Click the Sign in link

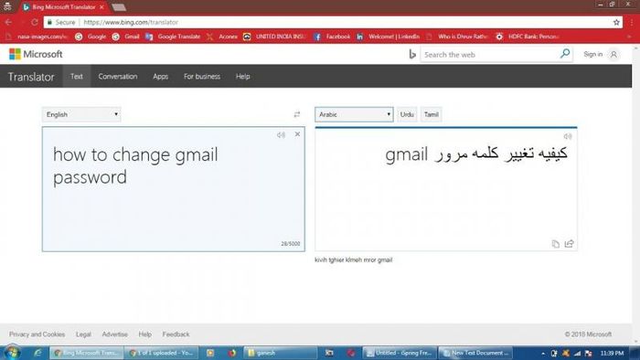tap(592, 54)
